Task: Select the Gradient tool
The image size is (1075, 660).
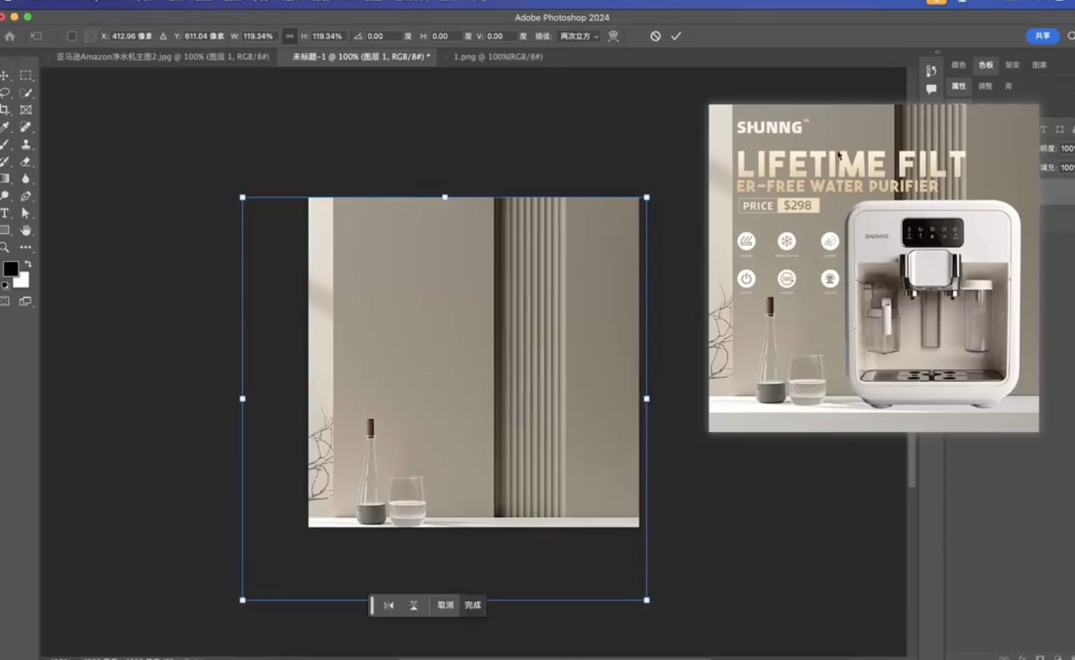Action: coord(5,179)
